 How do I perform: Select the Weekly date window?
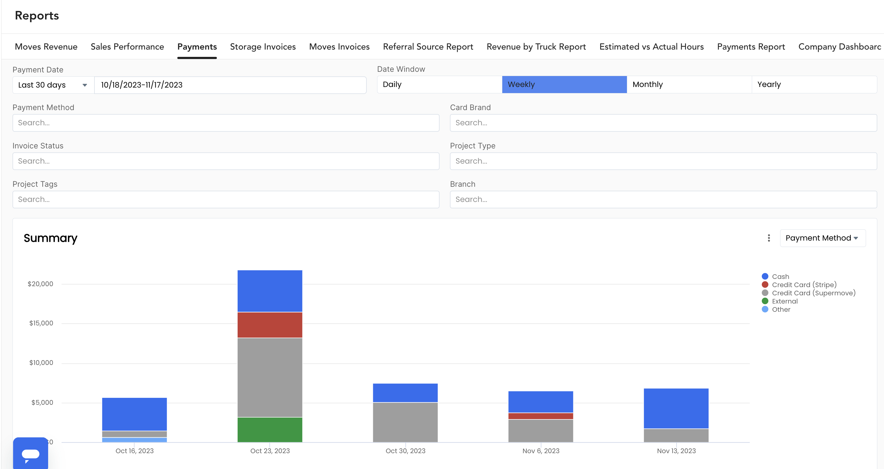coord(564,84)
